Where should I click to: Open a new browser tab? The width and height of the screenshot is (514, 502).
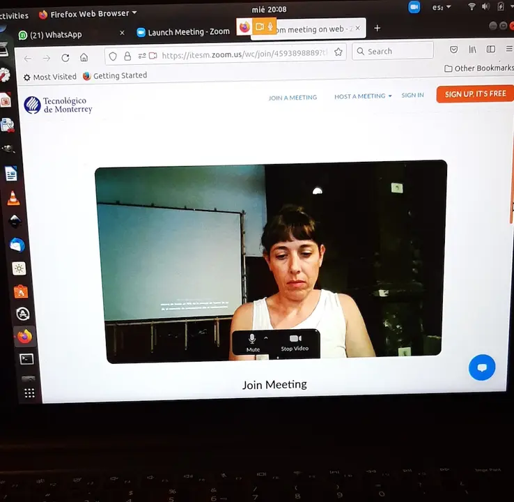click(377, 28)
